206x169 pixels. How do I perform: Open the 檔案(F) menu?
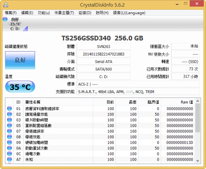[x=11, y=13]
